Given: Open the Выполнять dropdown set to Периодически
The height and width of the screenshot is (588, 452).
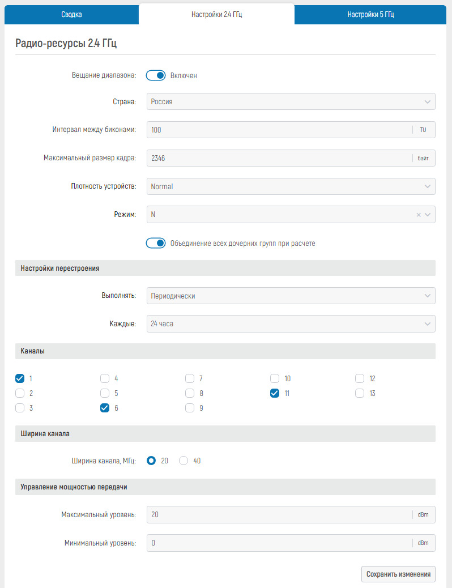Looking at the screenshot, I should coord(291,296).
